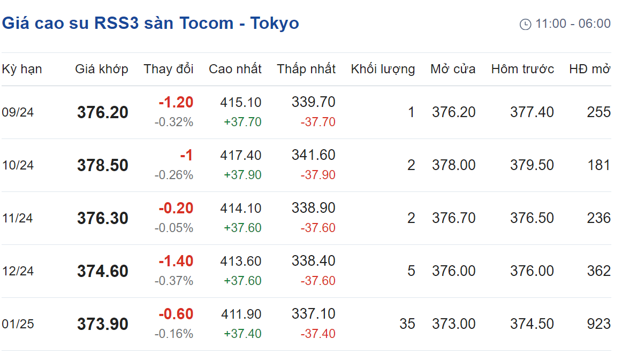Click the Thấp nhất column header
Image resolution: width=622 pixels, height=354 pixels.
tap(306, 69)
